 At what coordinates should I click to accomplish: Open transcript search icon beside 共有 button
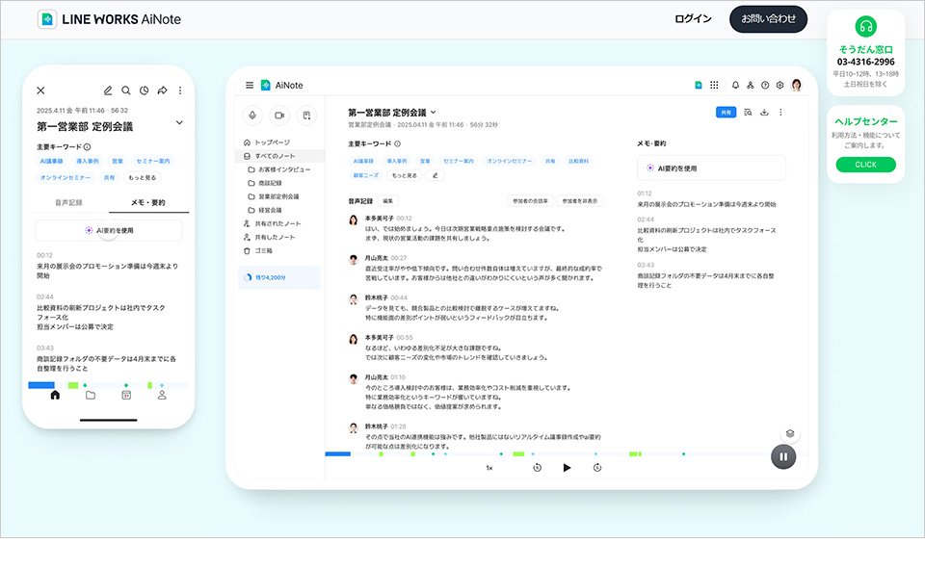pos(748,112)
